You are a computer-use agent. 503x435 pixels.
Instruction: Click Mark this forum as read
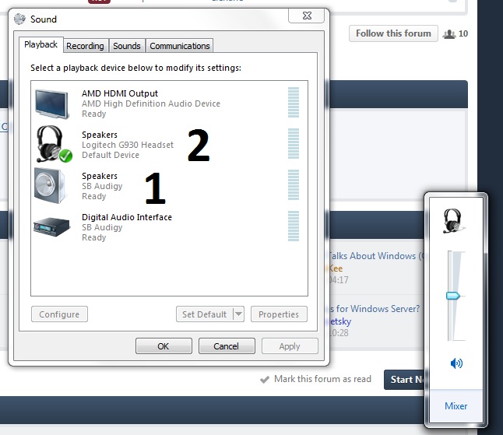tap(322, 379)
